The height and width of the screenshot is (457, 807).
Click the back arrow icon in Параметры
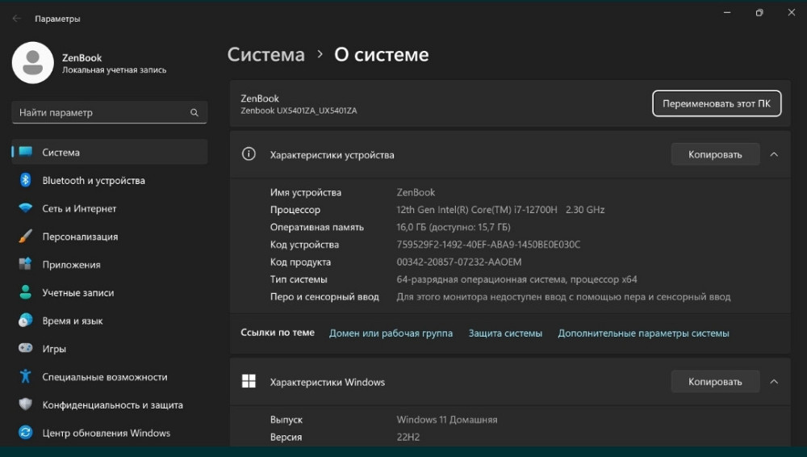pyautogui.click(x=17, y=19)
